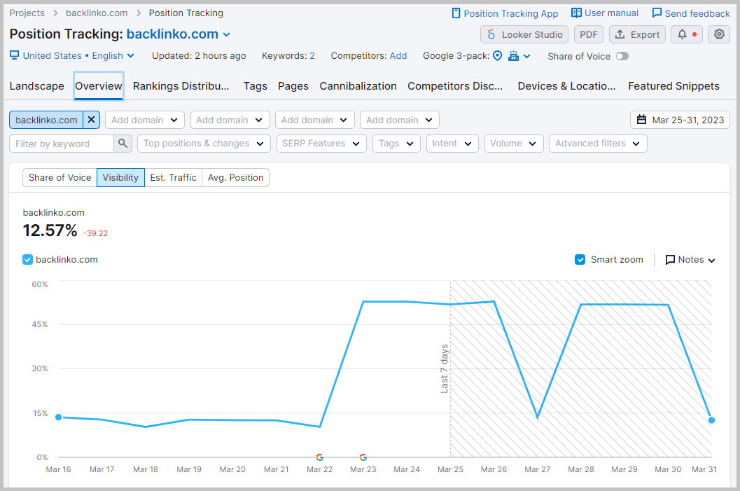Open the fourth Add domain dropdown
Screen dimensions: 740x491
point(400,120)
